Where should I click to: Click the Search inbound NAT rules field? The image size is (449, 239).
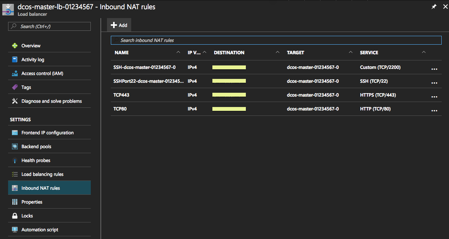click(x=276, y=40)
